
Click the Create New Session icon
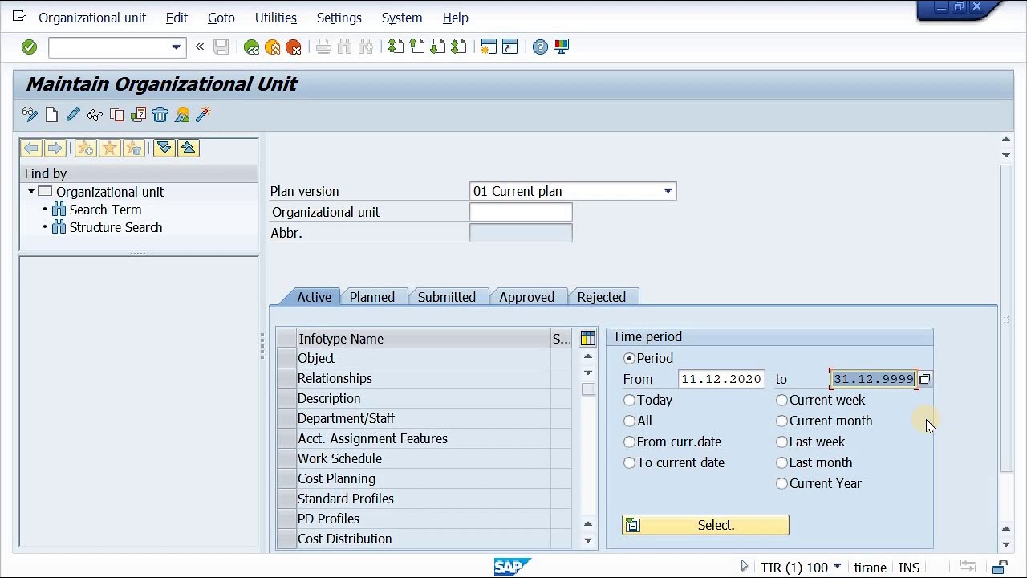point(489,47)
